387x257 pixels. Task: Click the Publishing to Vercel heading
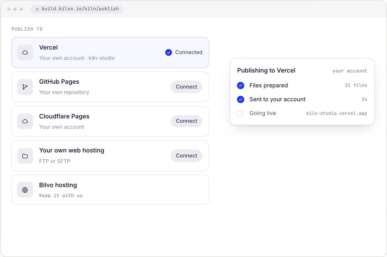click(x=266, y=70)
